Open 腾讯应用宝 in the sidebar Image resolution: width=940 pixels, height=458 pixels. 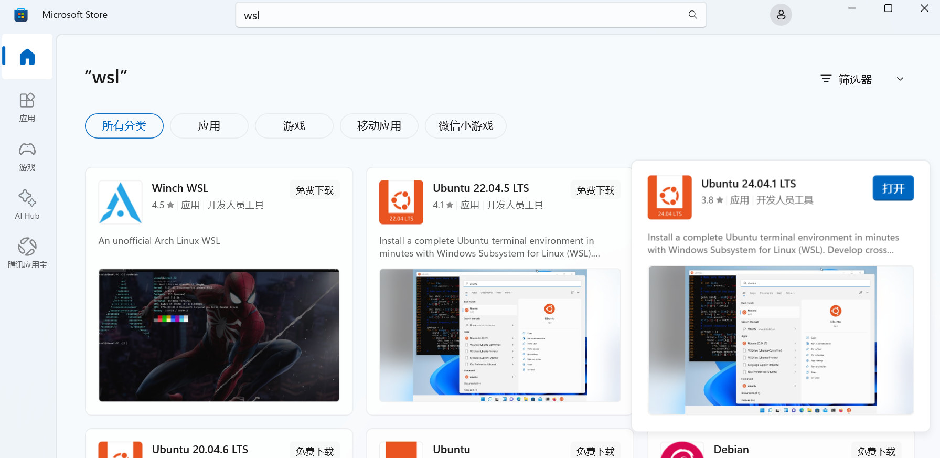(27, 254)
